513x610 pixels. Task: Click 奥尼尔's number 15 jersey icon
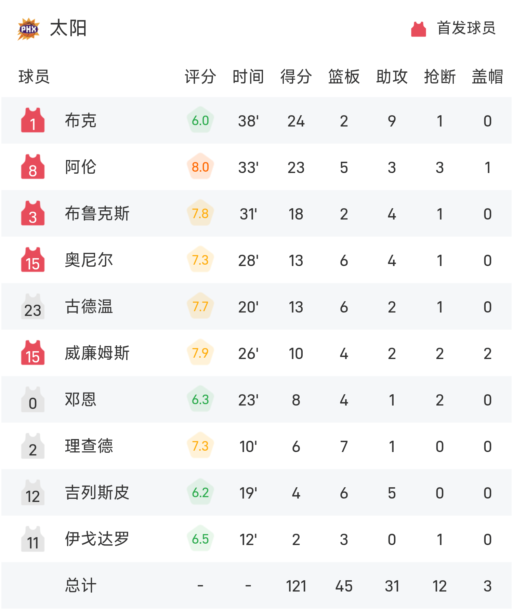[33, 260]
